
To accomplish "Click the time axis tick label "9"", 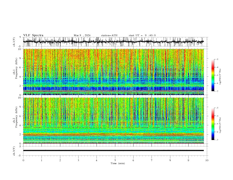I will click(x=188, y=160).
